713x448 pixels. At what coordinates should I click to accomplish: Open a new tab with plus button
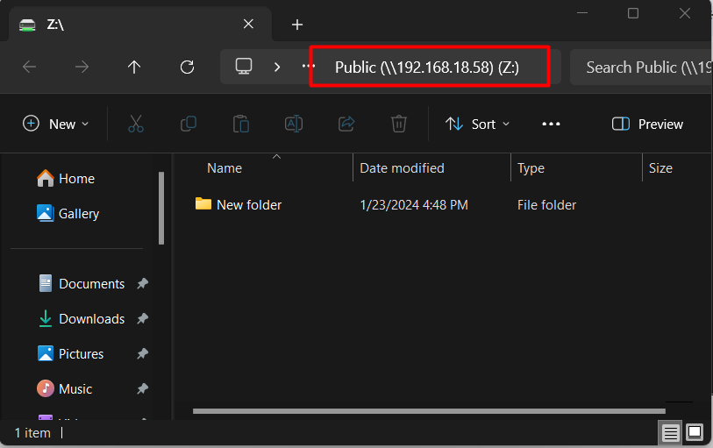tap(297, 25)
